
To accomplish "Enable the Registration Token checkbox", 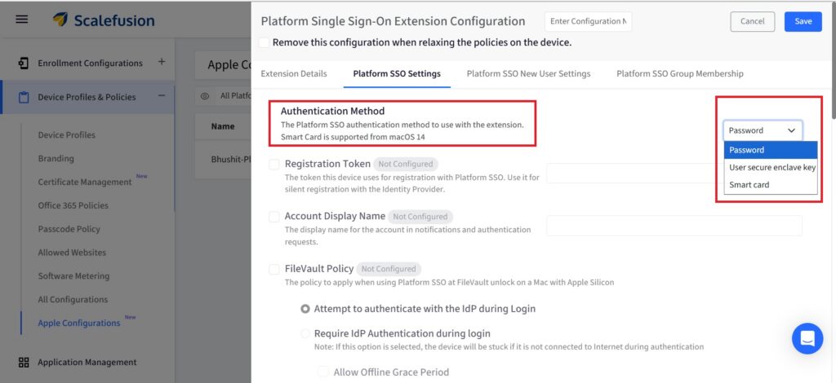I will click(274, 165).
